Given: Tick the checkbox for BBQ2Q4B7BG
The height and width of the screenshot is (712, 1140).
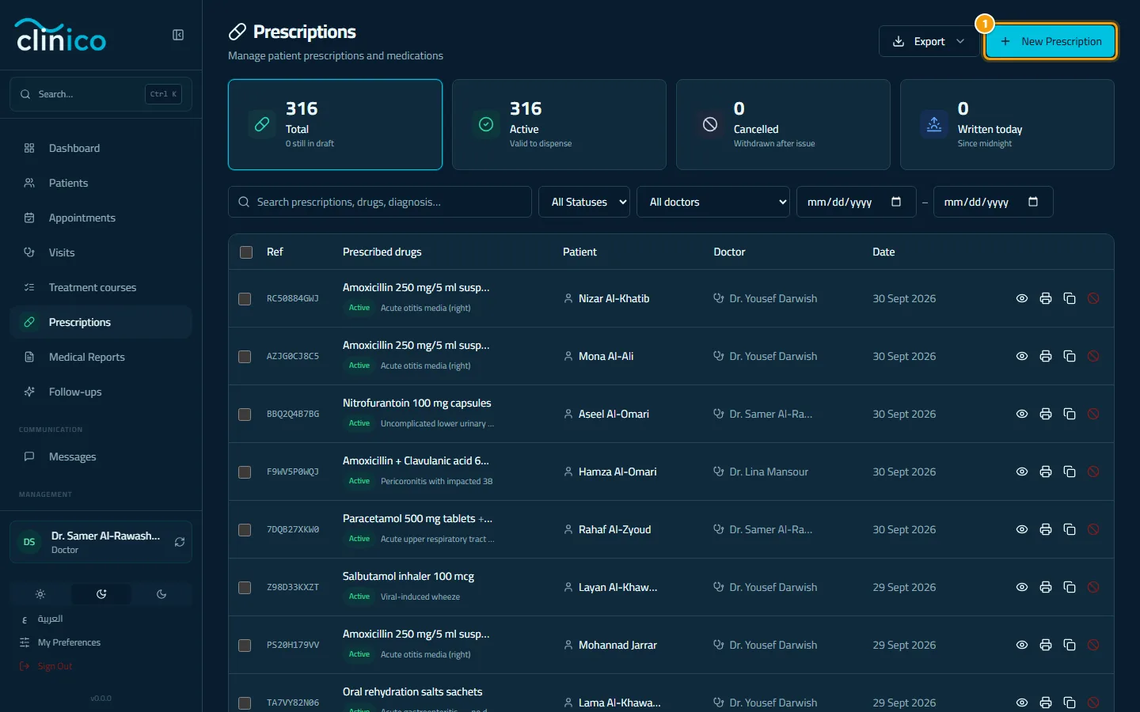Looking at the screenshot, I should click(x=245, y=415).
